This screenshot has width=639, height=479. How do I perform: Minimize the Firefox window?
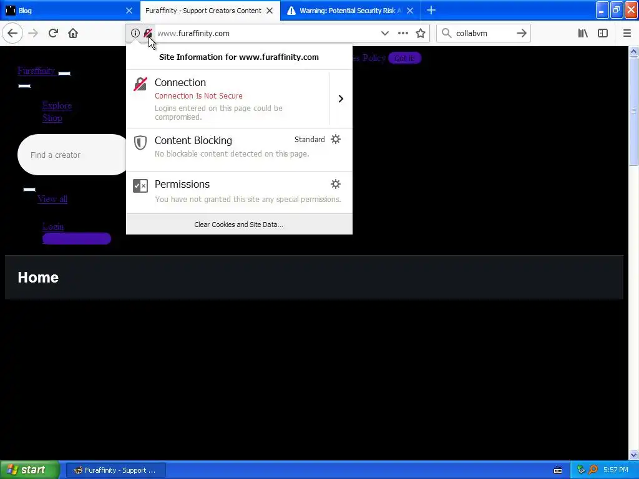pos(602,10)
